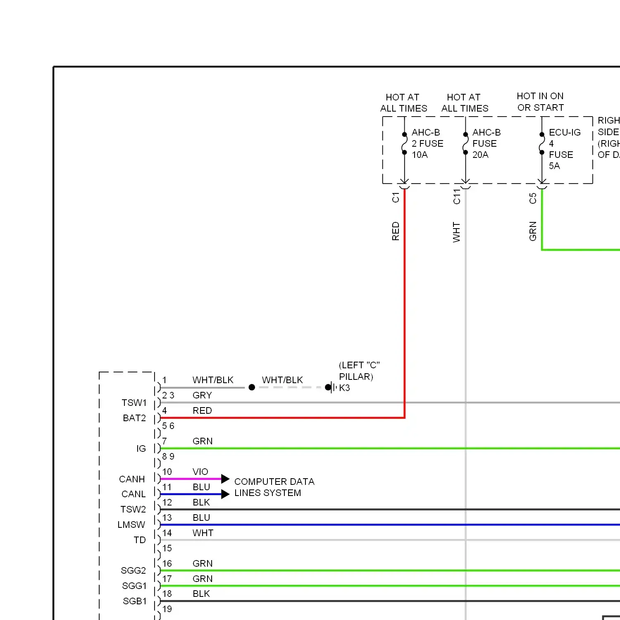The image size is (620, 620).
Task: Click the "GRY" wire label
Action: [202, 395]
